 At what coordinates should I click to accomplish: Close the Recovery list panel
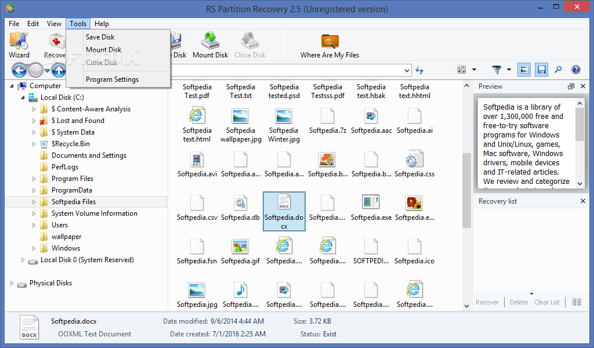(x=583, y=201)
